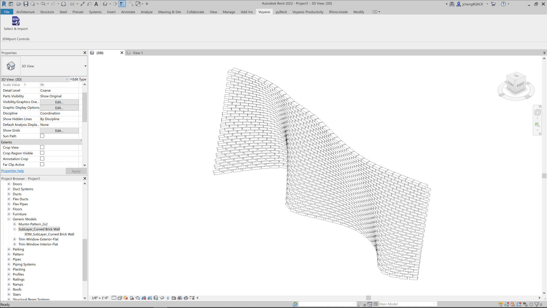Screen dimensions: 547x308
Task: Toggle the Sun Path checkbox
Action: click(x=42, y=136)
